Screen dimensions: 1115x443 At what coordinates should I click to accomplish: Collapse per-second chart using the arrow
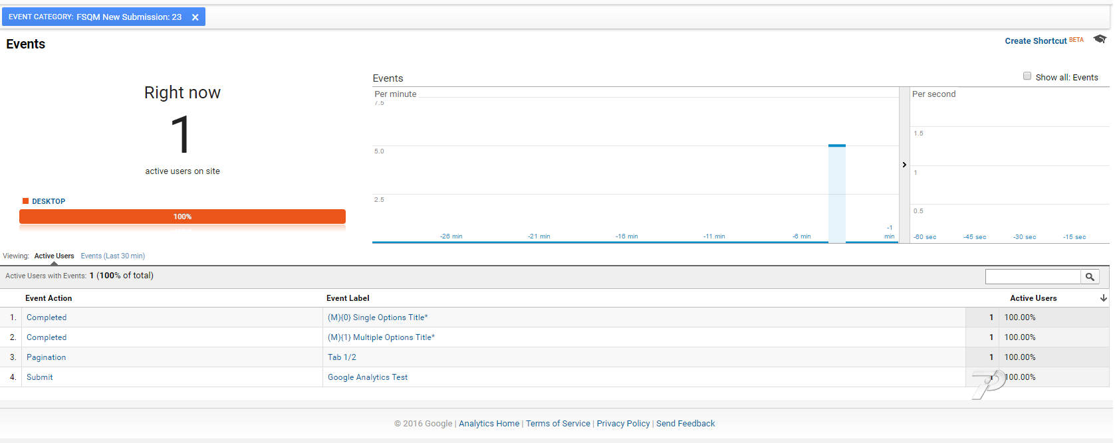click(904, 165)
